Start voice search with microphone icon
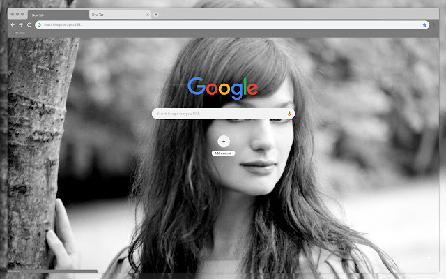The width and height of the screenshot is (446, 279). (289, 114)
